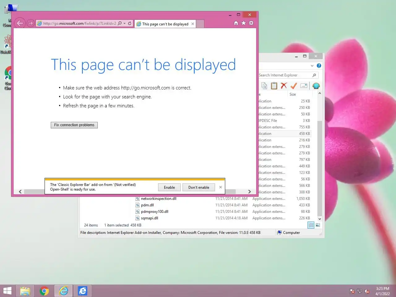
Task: Switch Explorer to details view
Action: point(311,225)
